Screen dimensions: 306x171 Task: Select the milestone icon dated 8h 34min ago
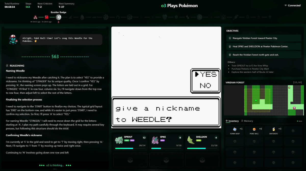click(x=35, y=17)
